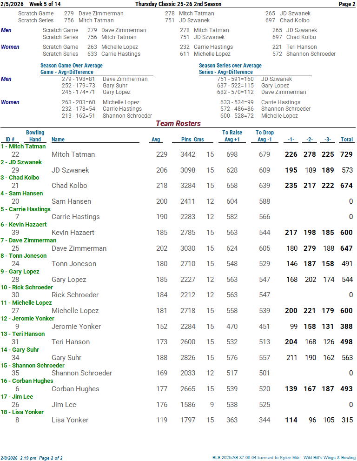This screenshot has width=357, height=461.
Task: Click team header '11 - Michelle Lopez'
Action: point(26,303)
